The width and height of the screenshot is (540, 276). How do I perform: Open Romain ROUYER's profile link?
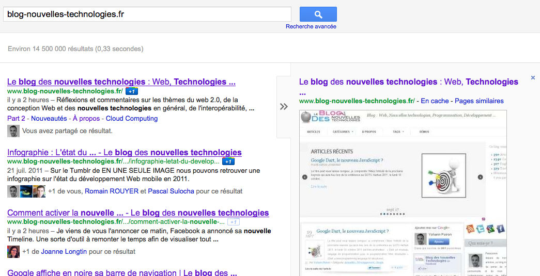[x=112, y=191]
